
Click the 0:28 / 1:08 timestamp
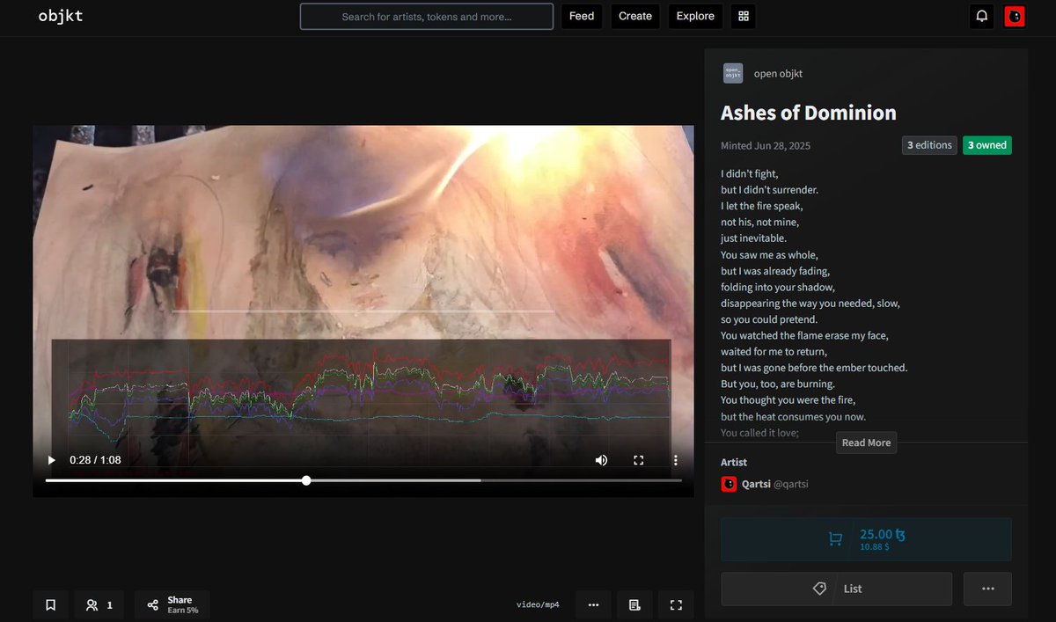tap(95, 460)
